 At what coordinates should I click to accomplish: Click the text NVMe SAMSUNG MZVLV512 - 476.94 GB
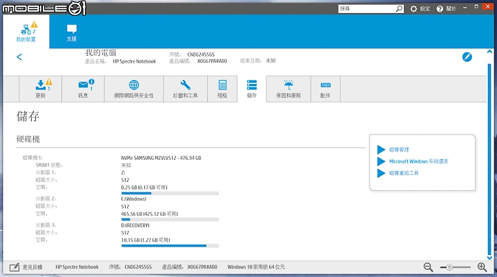pos(161,158)
